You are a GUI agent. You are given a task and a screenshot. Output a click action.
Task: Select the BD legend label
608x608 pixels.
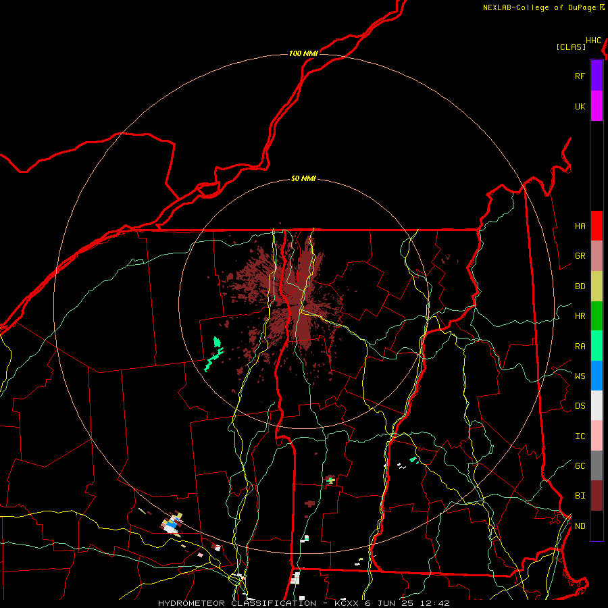580,286
